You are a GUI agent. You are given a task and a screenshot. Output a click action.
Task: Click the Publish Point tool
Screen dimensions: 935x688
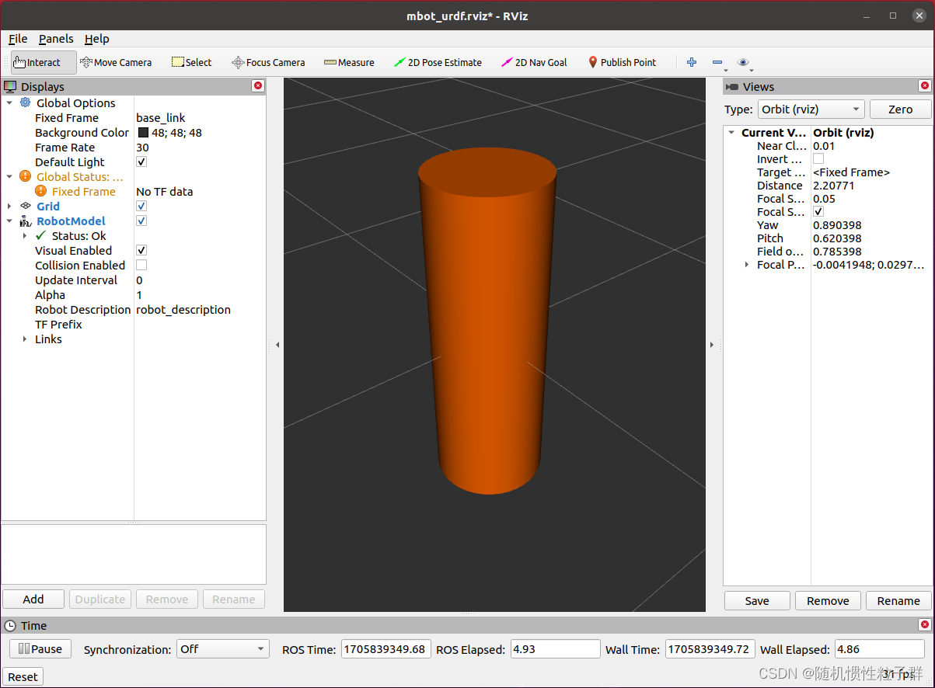[x=622, y=62]
